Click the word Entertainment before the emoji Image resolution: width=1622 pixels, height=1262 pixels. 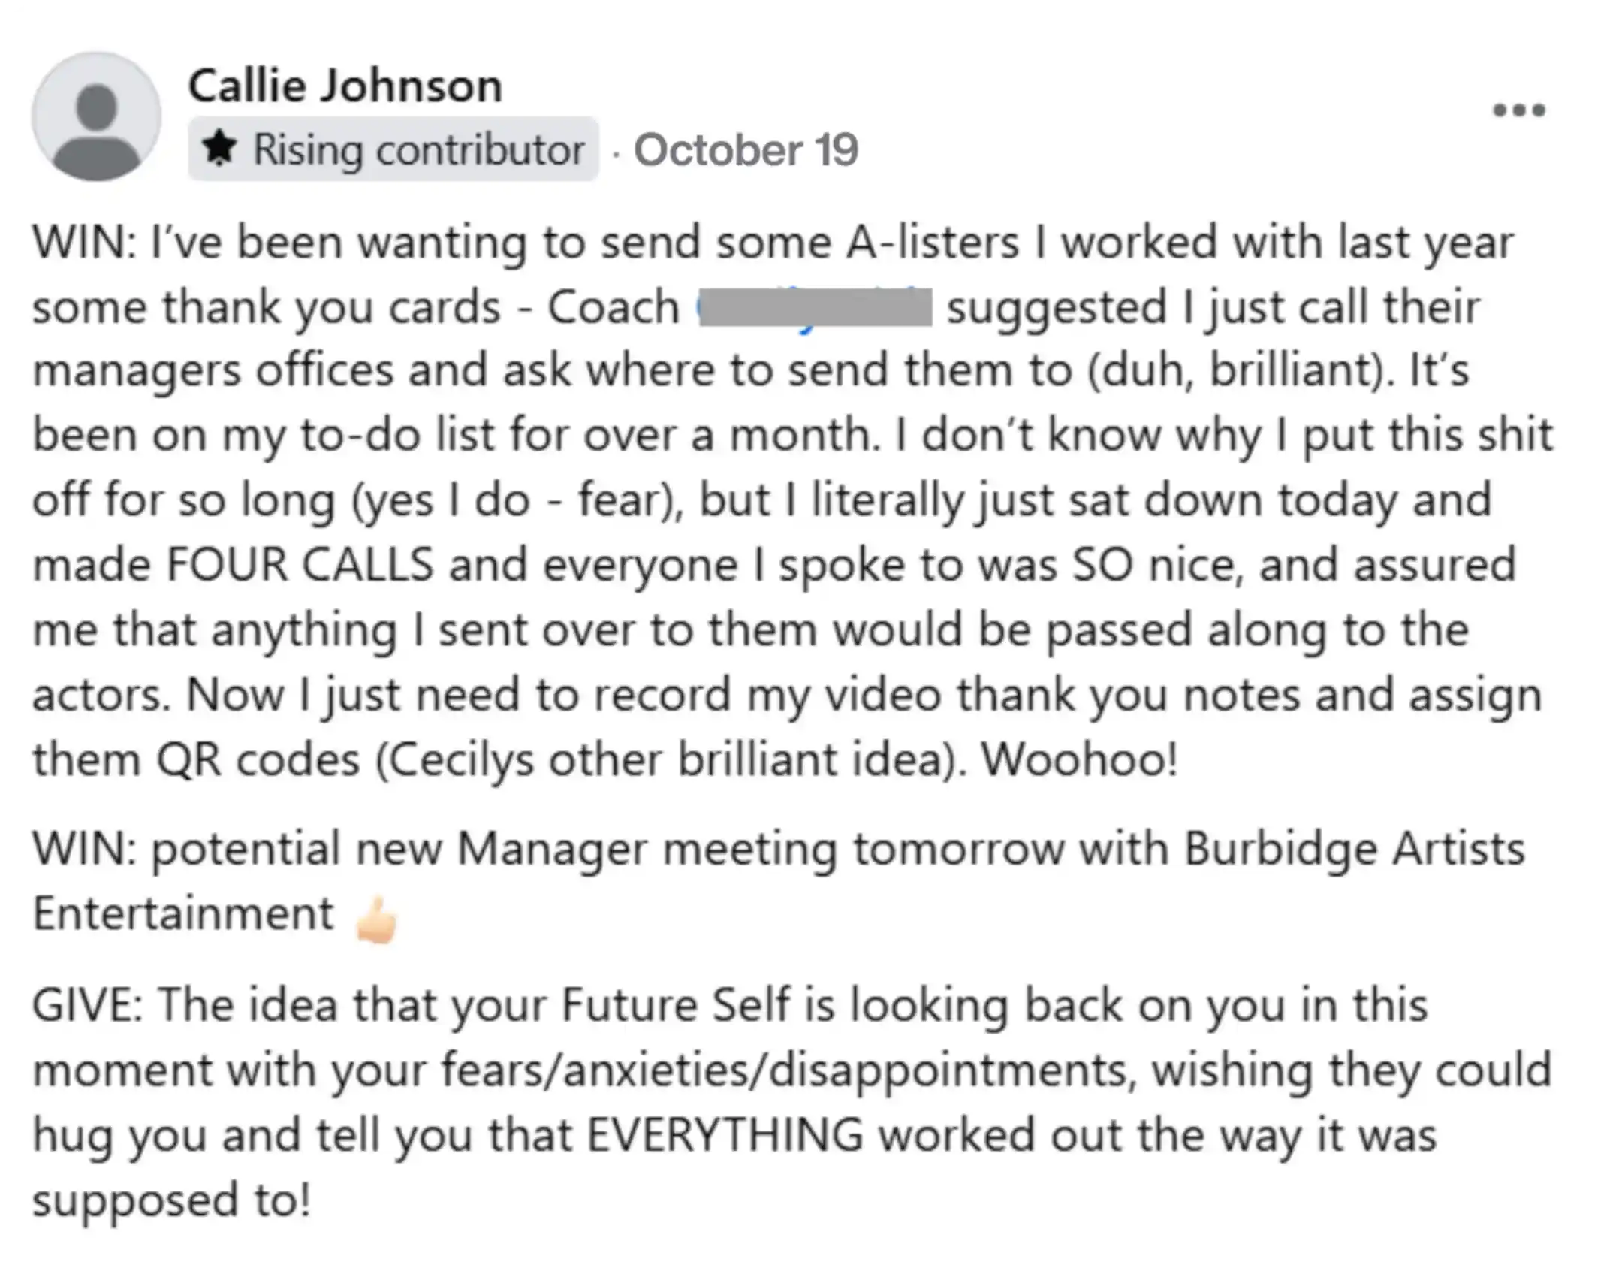(x=183, y=913)
